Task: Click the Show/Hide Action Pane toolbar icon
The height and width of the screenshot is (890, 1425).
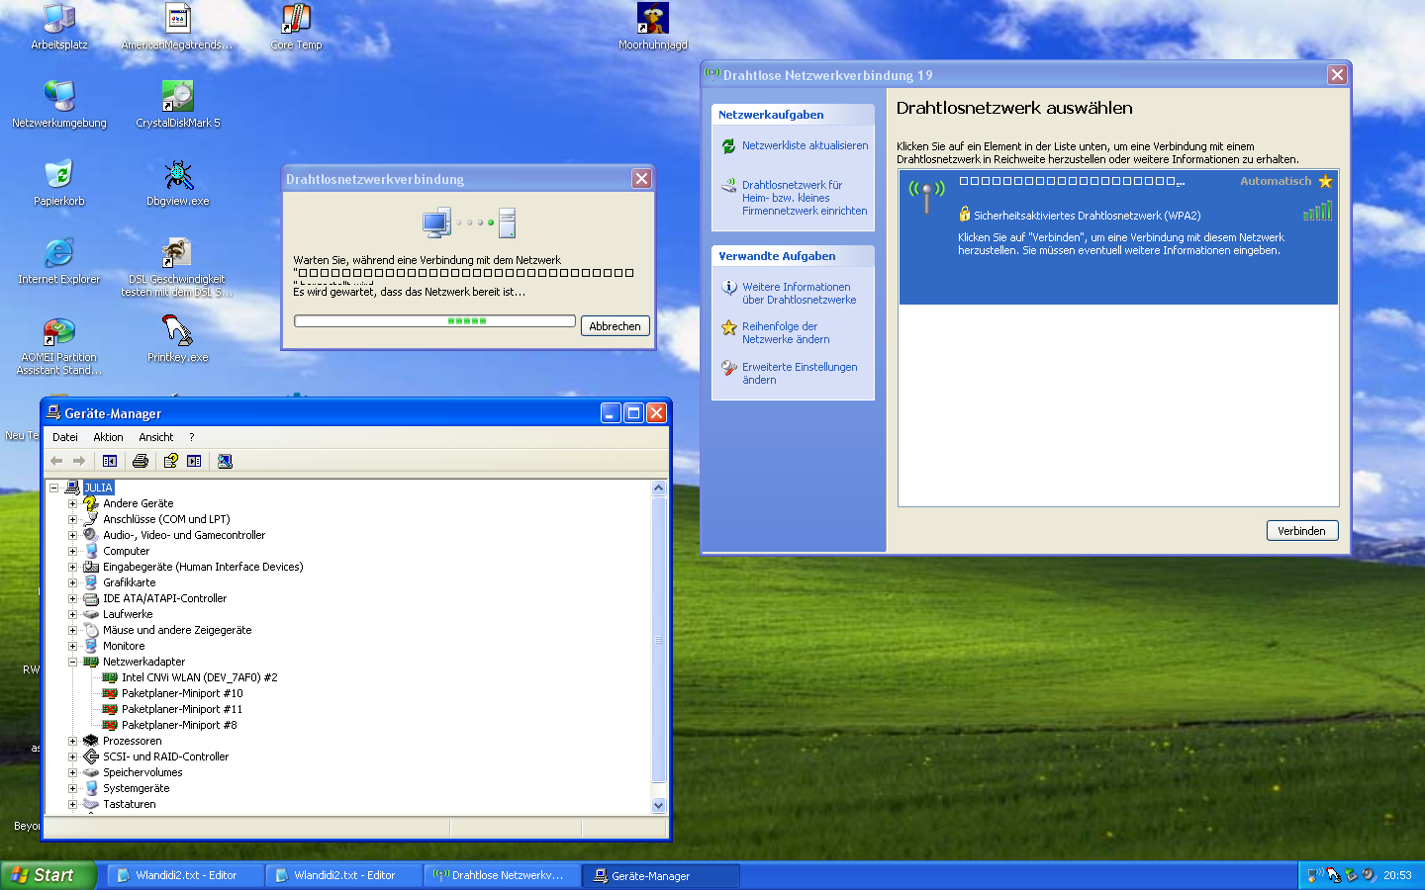Action: pyautogui.click(x=194, y=461)
